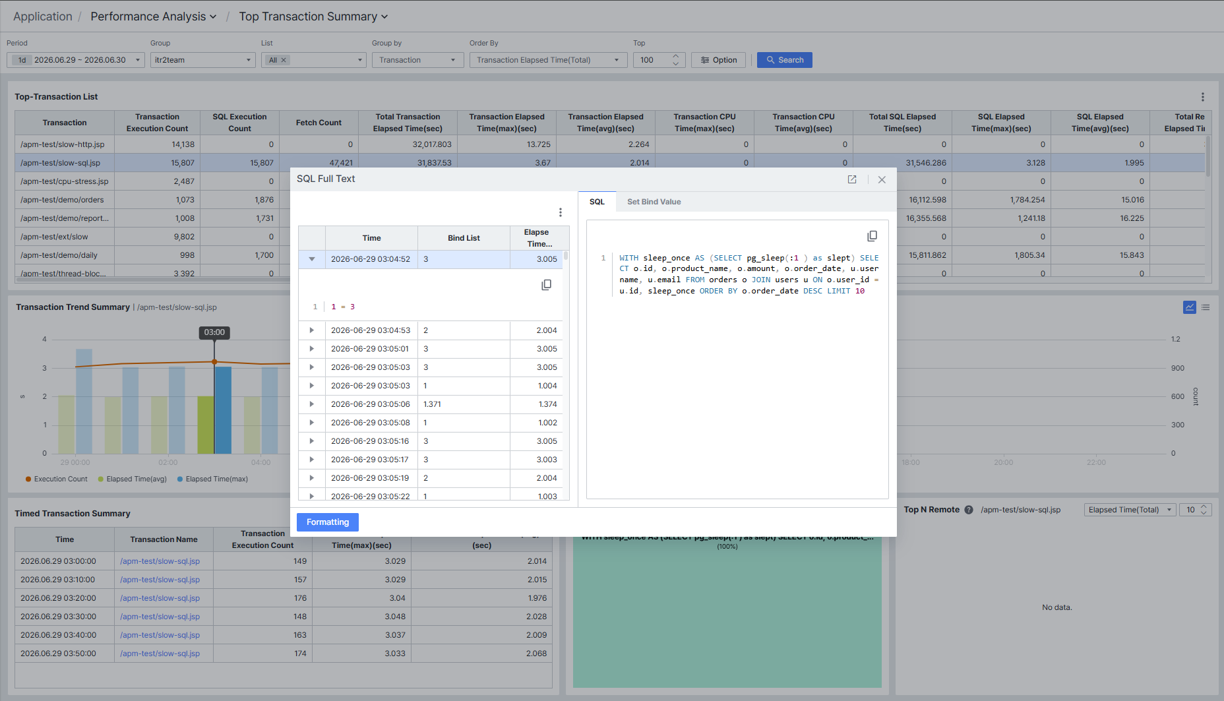Remove the All tag from List filter

click(x=284, y=60)
